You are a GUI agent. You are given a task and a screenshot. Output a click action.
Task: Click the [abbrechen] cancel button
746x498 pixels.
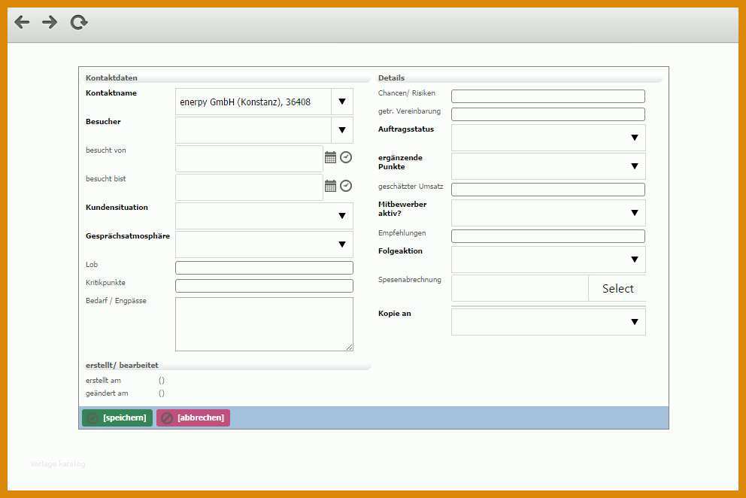coord(193,418)
